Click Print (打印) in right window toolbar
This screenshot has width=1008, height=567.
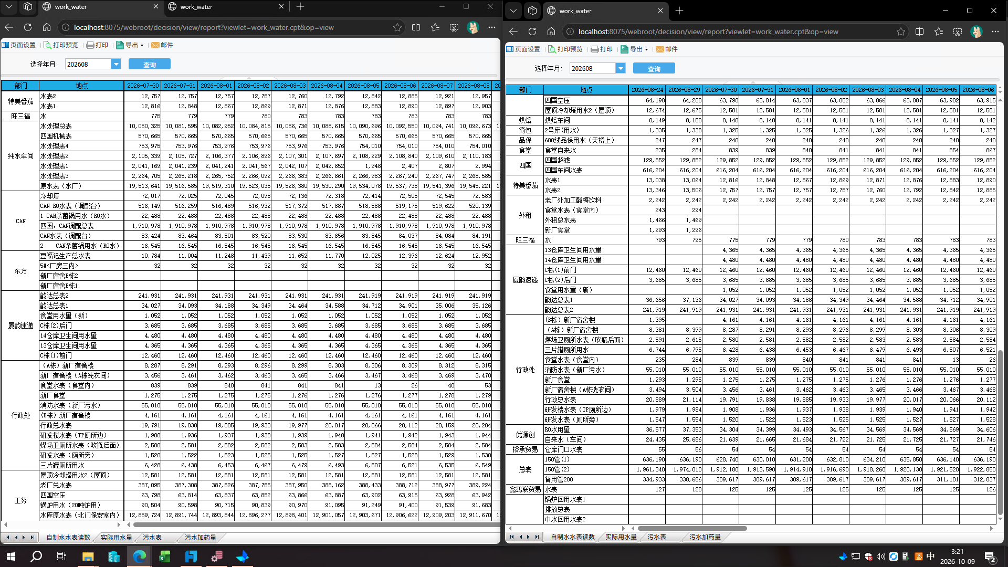click(602, 49)
